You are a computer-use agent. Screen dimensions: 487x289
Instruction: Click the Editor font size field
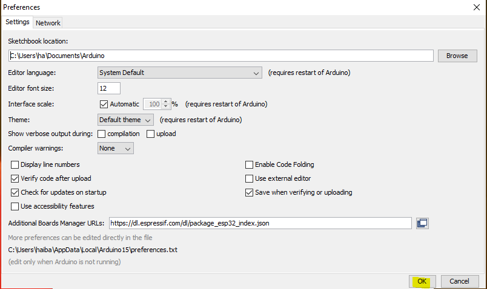(108, 88)
